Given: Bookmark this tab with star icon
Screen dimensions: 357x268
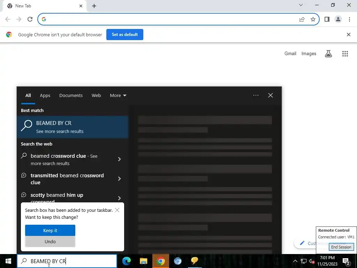Looking at the screenshot, I should coord(313,19).
